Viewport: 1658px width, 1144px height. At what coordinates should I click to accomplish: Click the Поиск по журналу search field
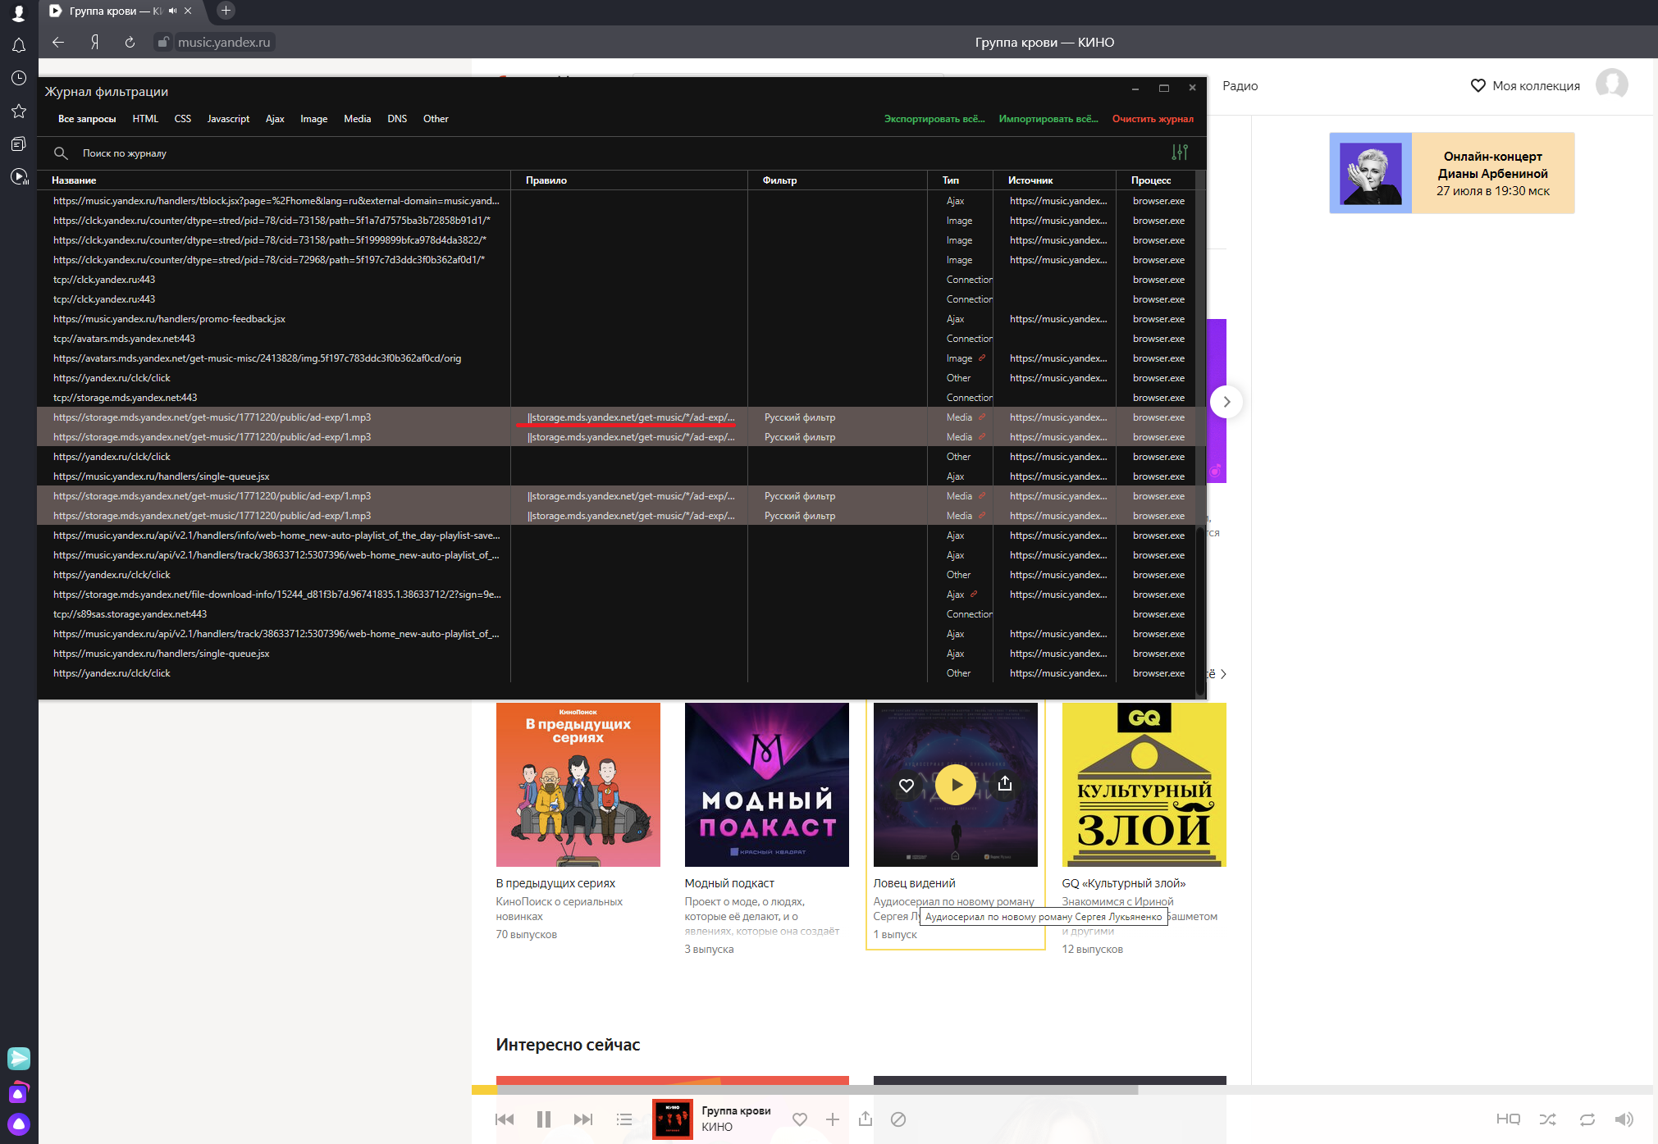pyautogui.click(x=125, y=153)
